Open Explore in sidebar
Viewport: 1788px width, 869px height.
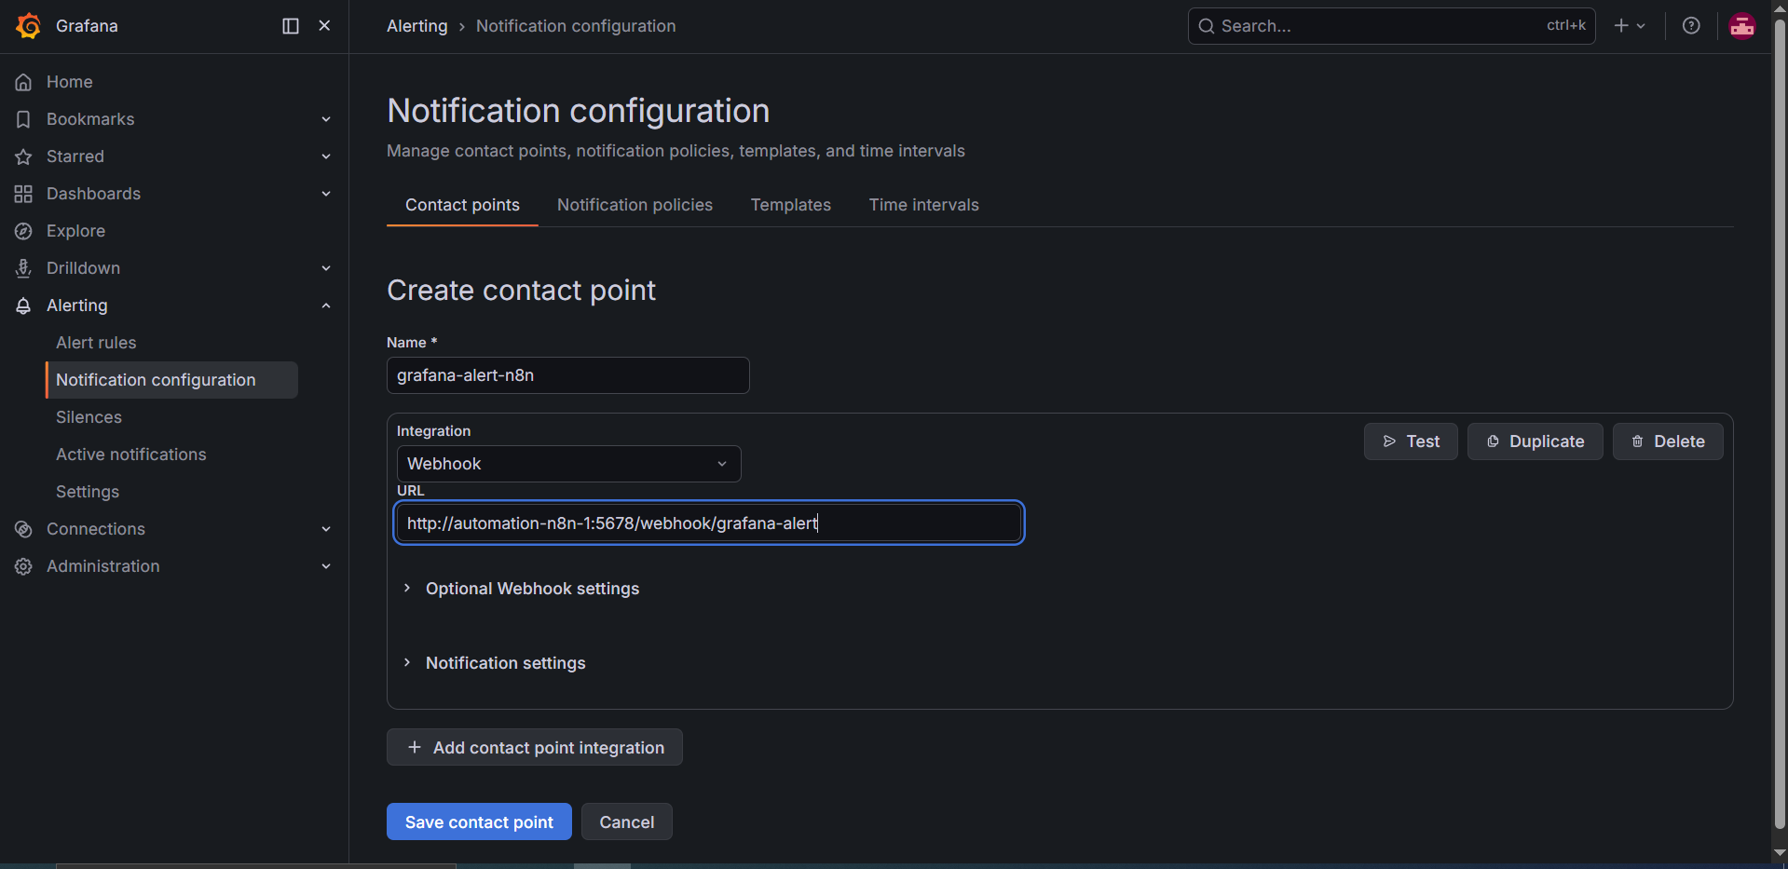(x=75, y=231)
